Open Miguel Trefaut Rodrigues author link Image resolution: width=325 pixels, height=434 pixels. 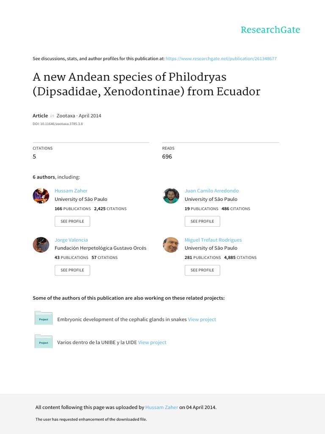[213, 240]
